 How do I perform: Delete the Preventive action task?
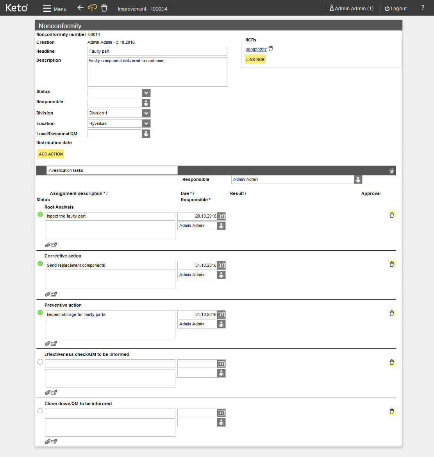click(392, 313)
